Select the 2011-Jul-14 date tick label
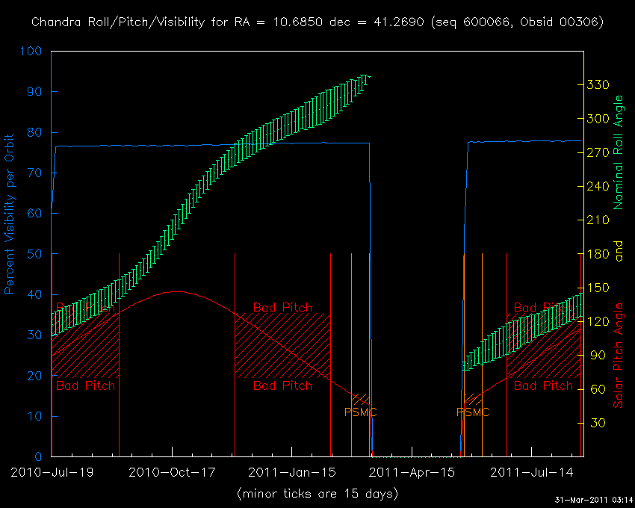Screen dimensions: 635x508 (532, 472)
